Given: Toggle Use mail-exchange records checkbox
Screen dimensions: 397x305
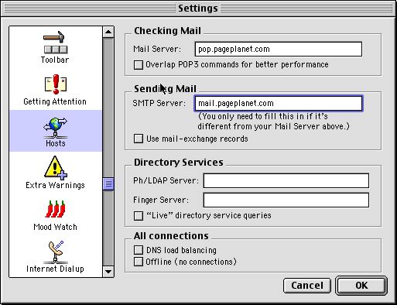Looking at the screenshot, I should tap(139, 139).
